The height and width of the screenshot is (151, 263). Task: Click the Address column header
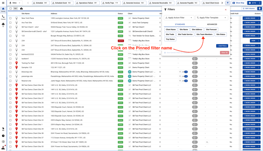click(x=54, y=14)
